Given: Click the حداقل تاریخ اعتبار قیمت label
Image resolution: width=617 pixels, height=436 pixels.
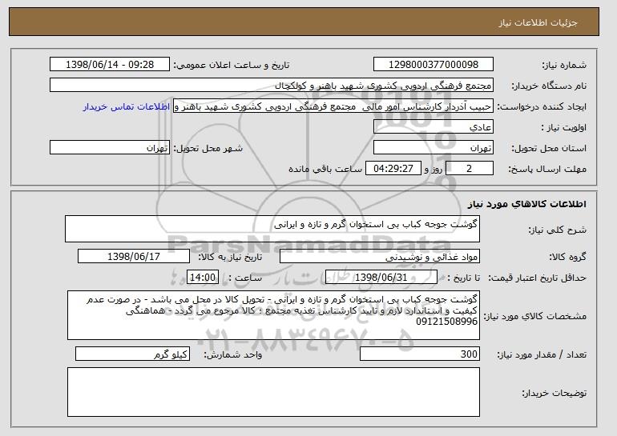Looking at the screenshot, I should (538, 278).
